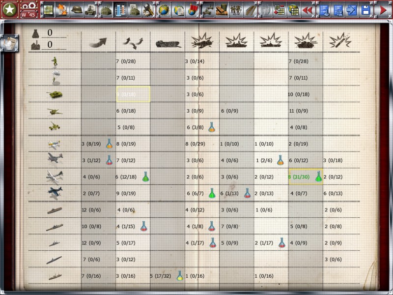Save game with the floppy disk icon
Image resolution: width=393 pixels, height=295 pixels.
(x=366, y=10)
